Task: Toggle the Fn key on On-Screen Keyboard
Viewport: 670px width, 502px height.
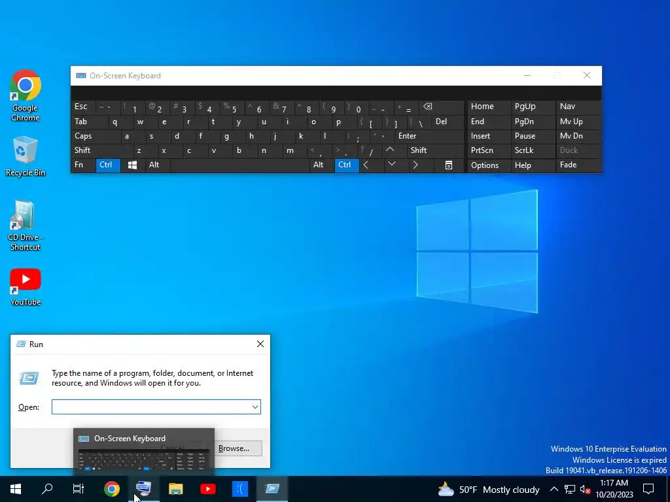Action: 83,165
